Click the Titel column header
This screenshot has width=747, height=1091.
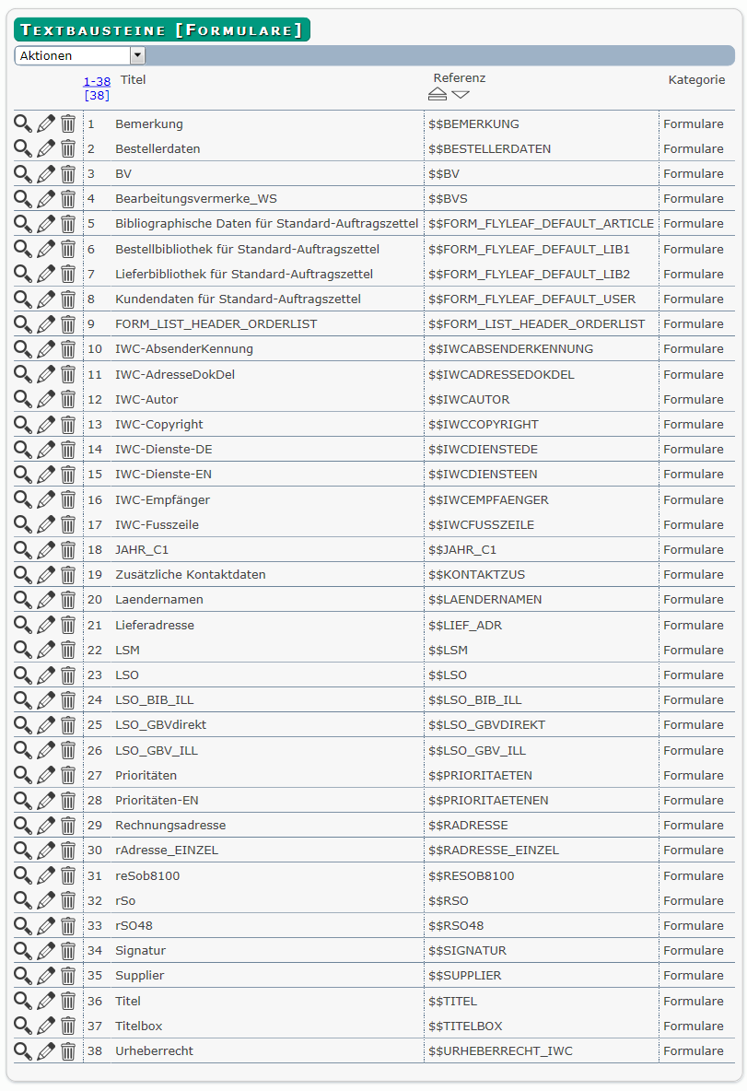(134, 80)
